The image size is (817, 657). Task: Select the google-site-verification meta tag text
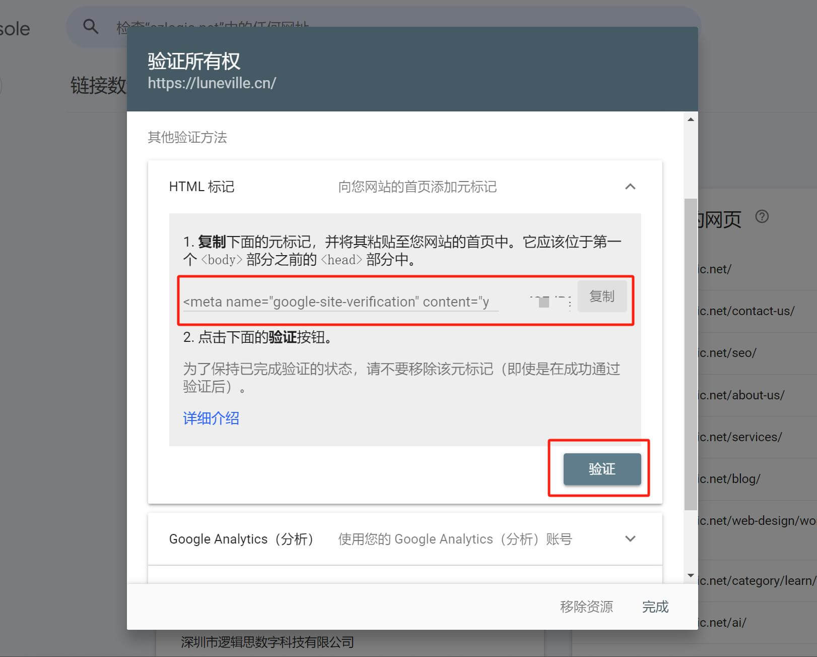(339, 302)
